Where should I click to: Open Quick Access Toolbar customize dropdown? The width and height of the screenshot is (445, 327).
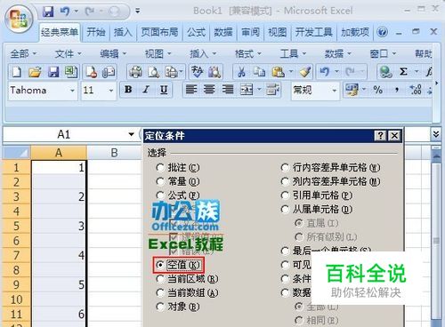[x=137, y=12]
